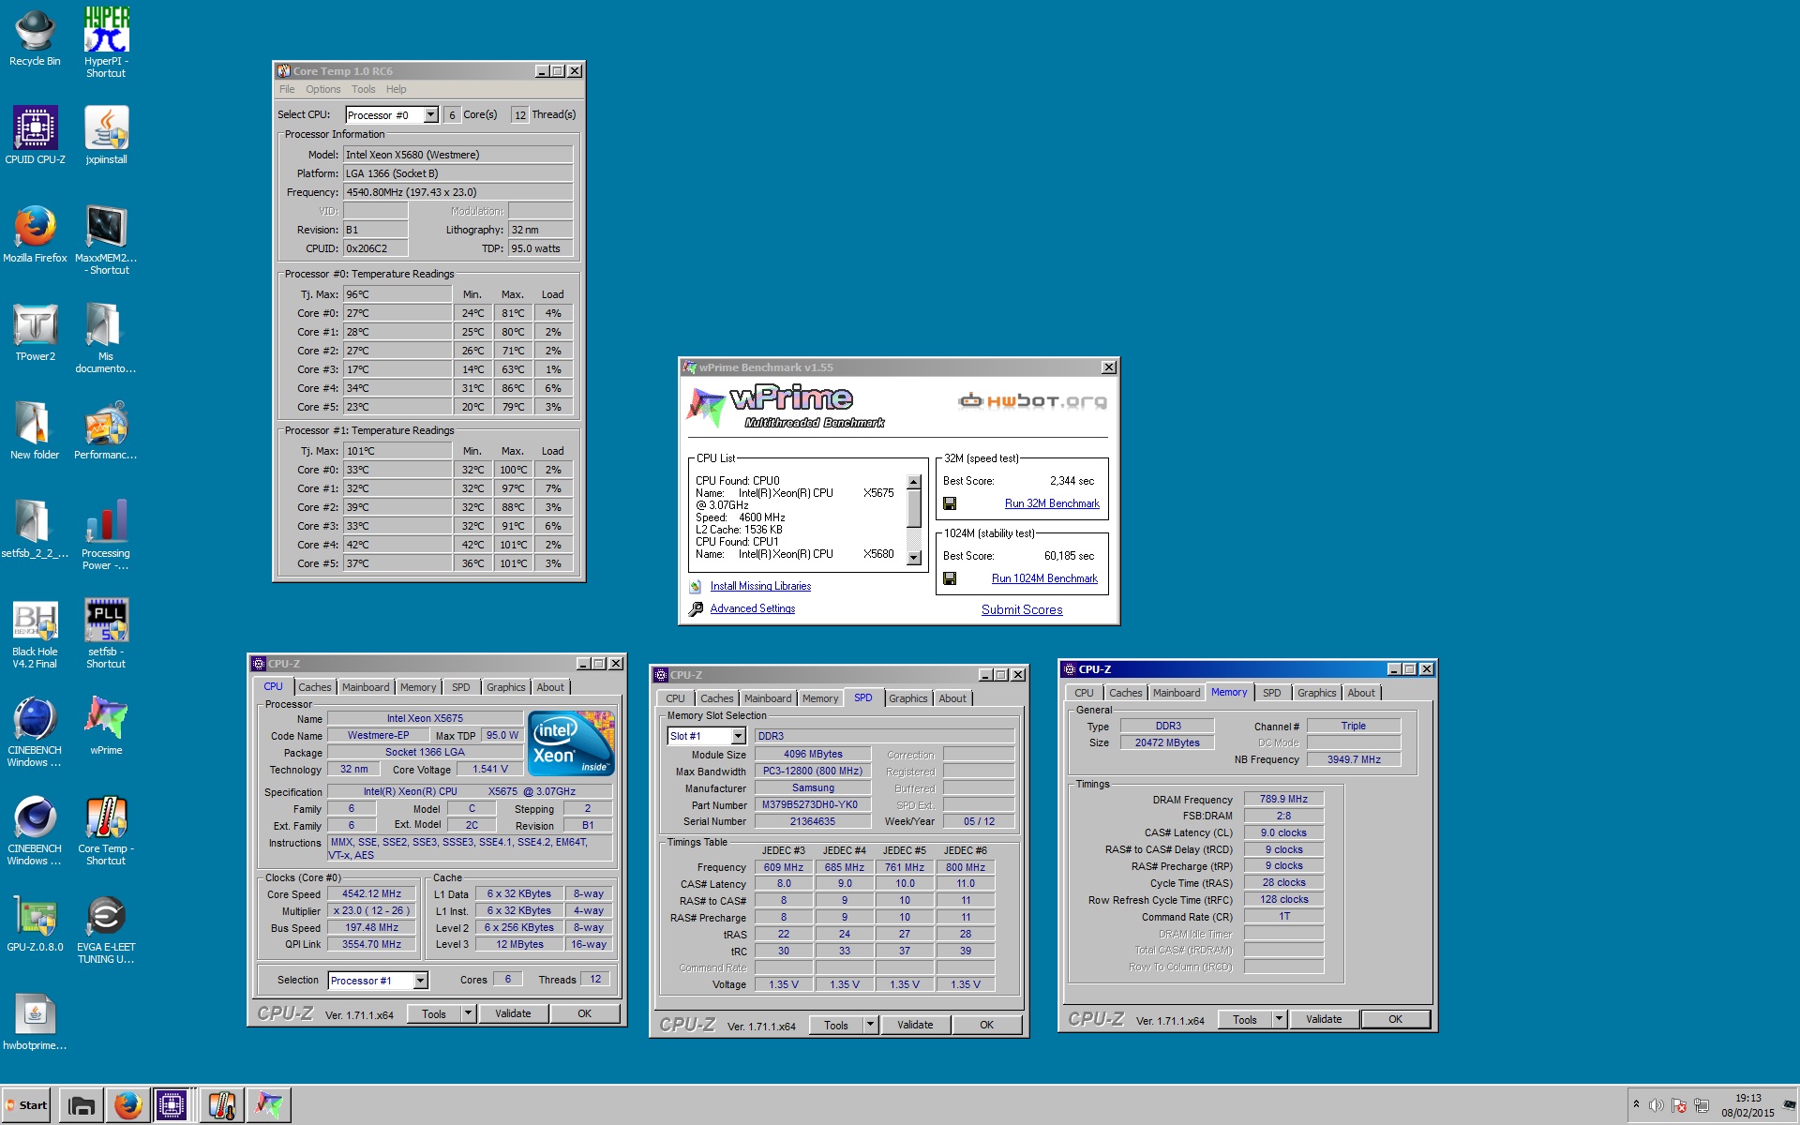
Task: Open the jxpiinstall desktop icon
Action: pyautogui.click(x=106, y=135)
